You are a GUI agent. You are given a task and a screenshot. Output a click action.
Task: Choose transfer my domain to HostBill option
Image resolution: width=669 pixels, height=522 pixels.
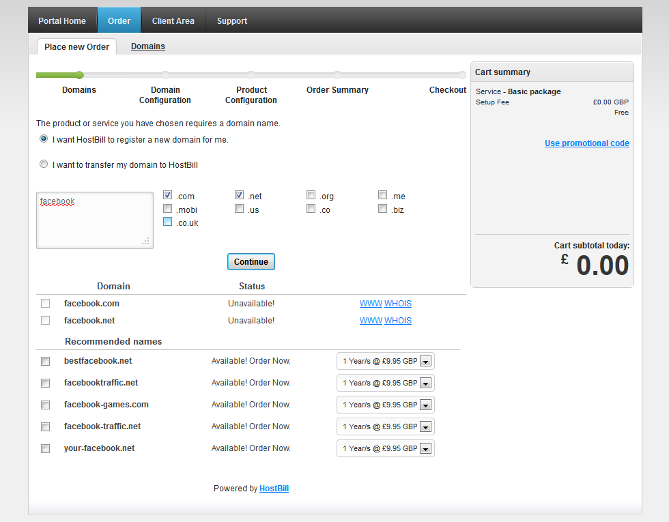tap(44, 164)
